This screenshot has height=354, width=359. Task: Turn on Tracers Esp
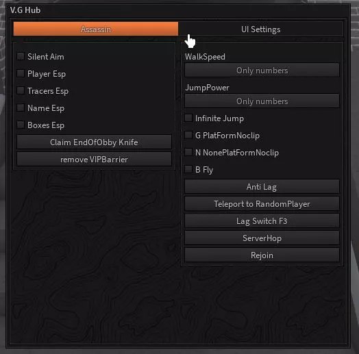click(x=21, y=90)
